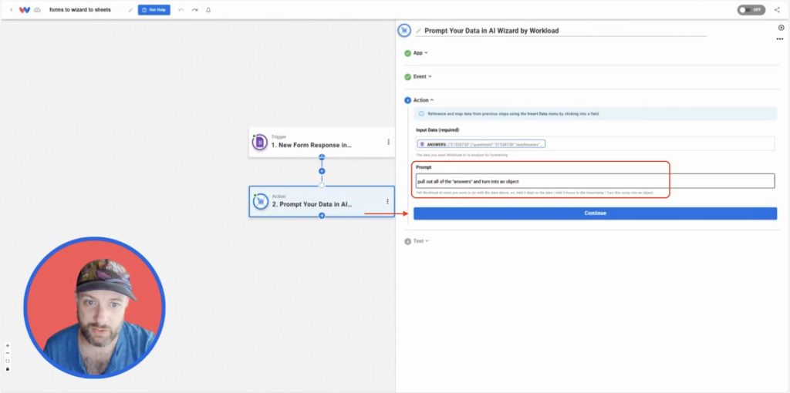Click the target icon at panel top right
Image resolution: width=790 pixels, height=393 pixels.
[x=781, y=28]
